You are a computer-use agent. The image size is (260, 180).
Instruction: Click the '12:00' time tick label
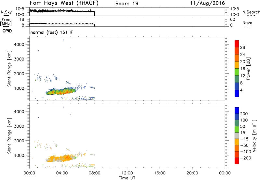(127, 173)
